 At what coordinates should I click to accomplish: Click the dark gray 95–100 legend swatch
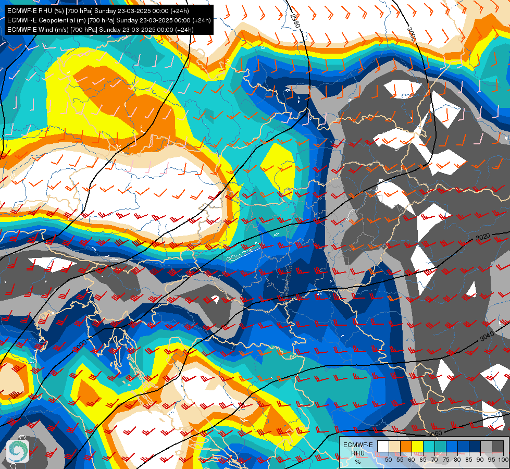(498, 446)
